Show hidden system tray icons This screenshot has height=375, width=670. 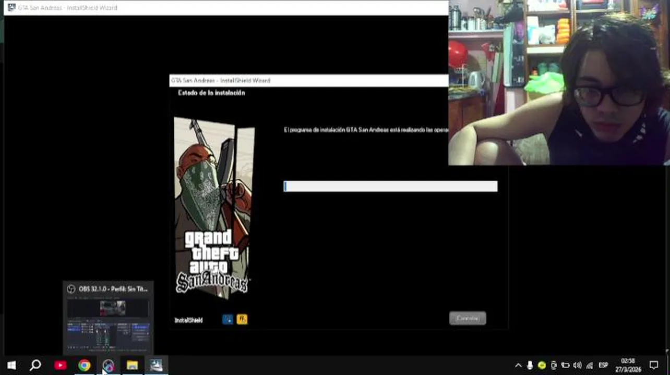point(518,366)
